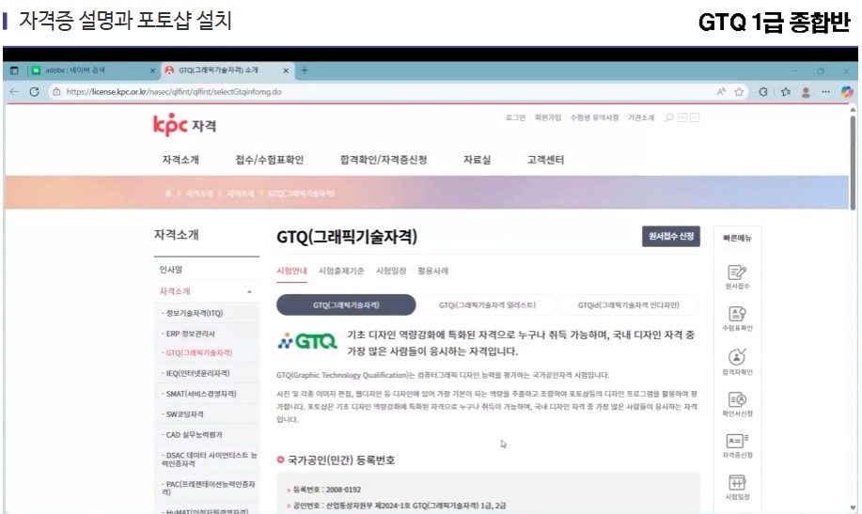Click 로그인 link
The width and height of the screenshot is (862, 514).
click(515, 117)
